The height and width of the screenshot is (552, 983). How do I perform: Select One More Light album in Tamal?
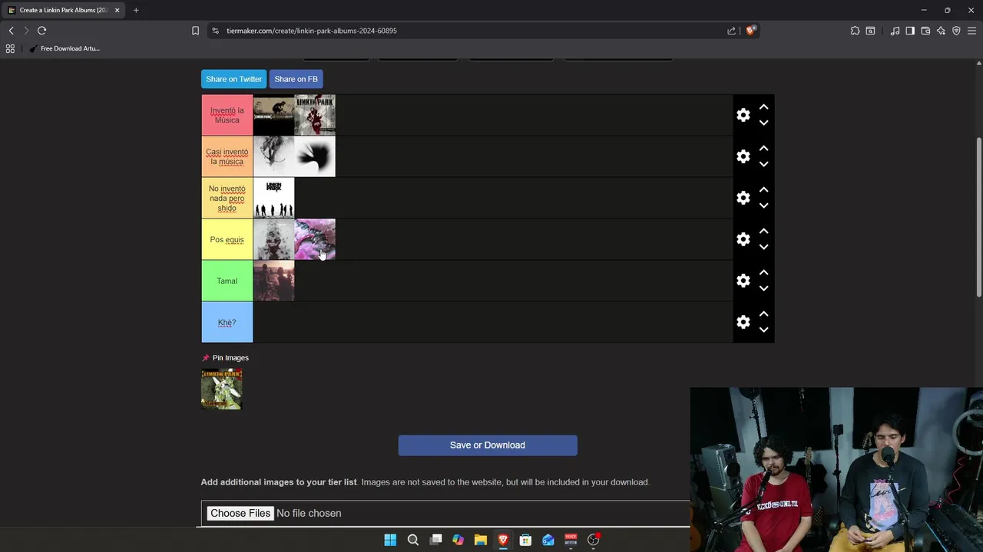(x=273, y=281)
